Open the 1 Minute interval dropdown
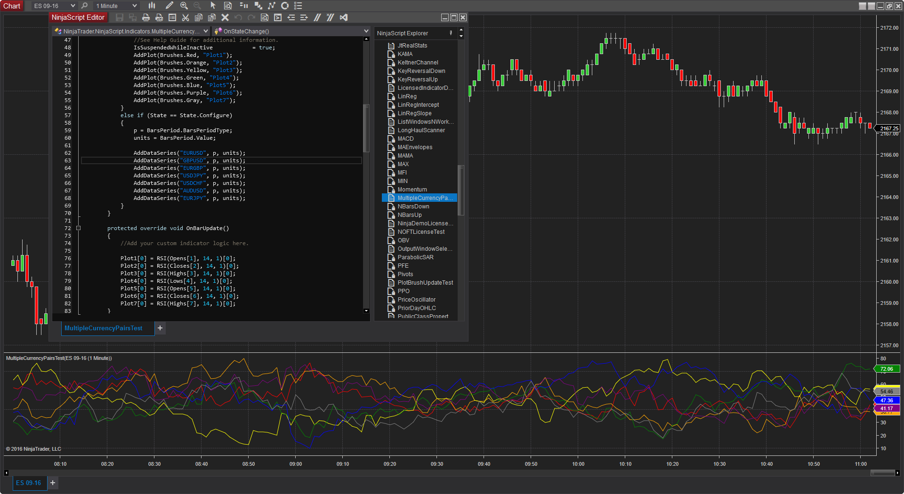 135,6
